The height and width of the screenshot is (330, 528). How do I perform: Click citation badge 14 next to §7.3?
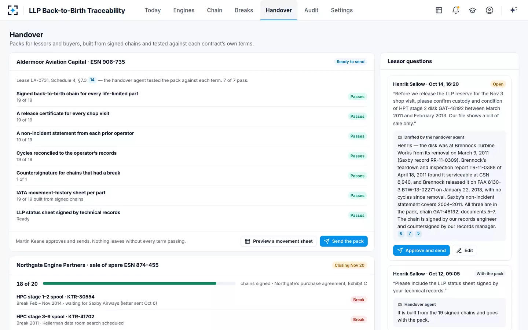[x=92, y=80]
